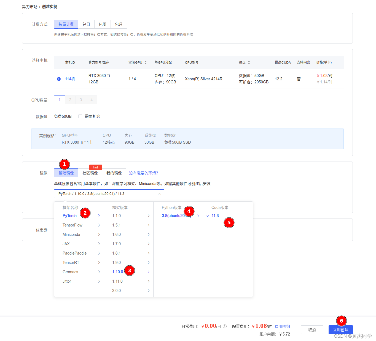Select 按量计费 billing tab
Screen dimensions: 376x341
[66, 24]
